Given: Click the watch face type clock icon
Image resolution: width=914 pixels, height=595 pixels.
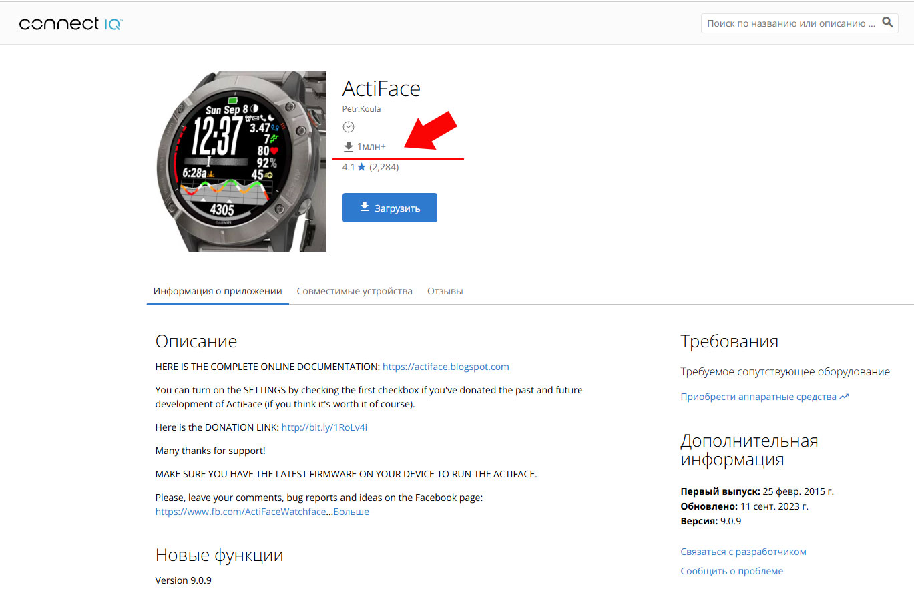Looking at the screenshot, I should (x=348, y=127).
